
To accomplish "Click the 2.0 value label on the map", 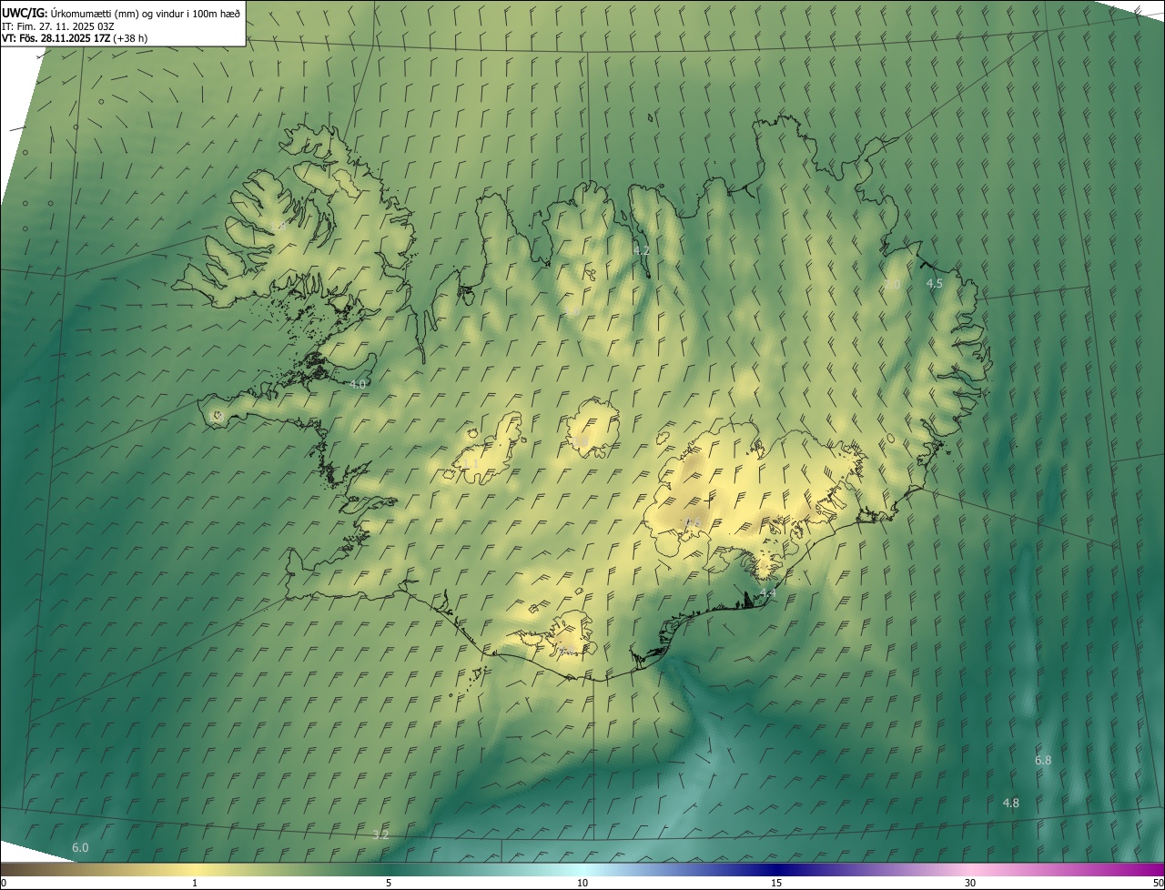I will pyautogui.click(x=892, y=285).
